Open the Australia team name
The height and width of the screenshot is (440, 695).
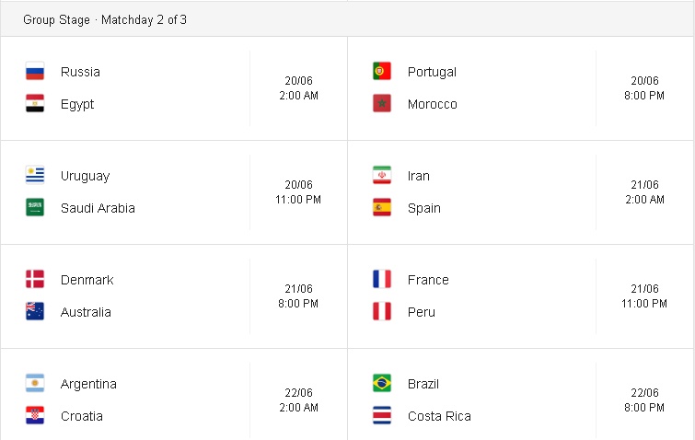[x=86, y=312]
